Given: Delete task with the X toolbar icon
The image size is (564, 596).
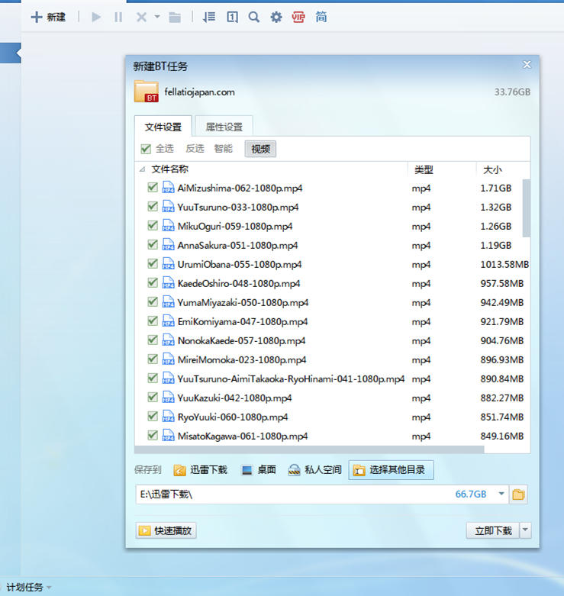Looking at the screenshot, I should coord(141,17).
